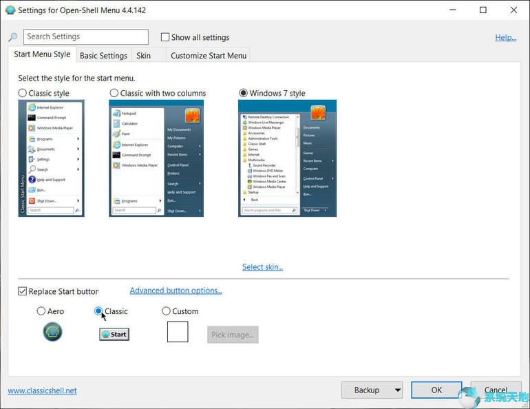Image resolution: width=530 pixels, height=409 pixels.
Task: Open Customize Start Menu tab
Action: (209, 56)
